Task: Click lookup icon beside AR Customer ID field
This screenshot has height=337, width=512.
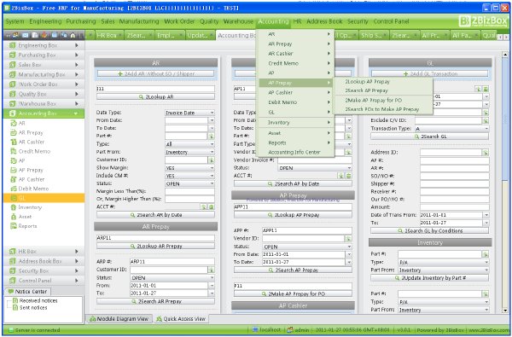Action: tap(212, 160)
